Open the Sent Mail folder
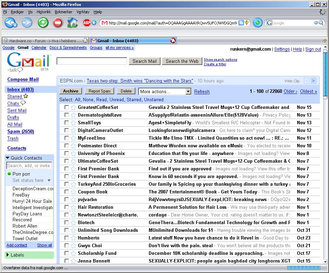This screenshot has height=273, width=329. [17, 110]
